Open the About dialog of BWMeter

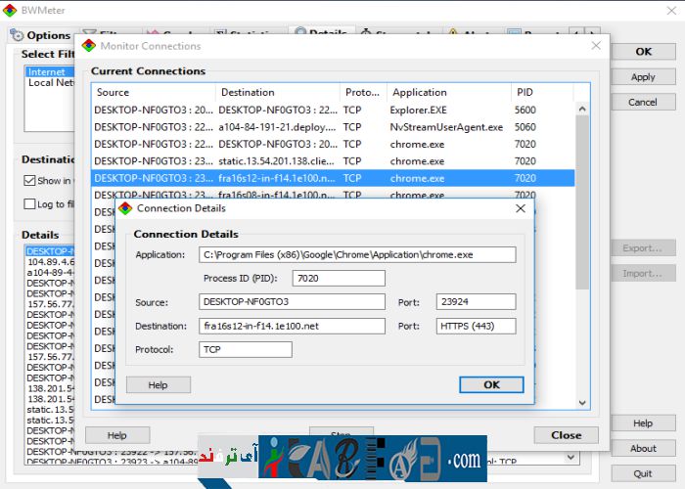643,449
